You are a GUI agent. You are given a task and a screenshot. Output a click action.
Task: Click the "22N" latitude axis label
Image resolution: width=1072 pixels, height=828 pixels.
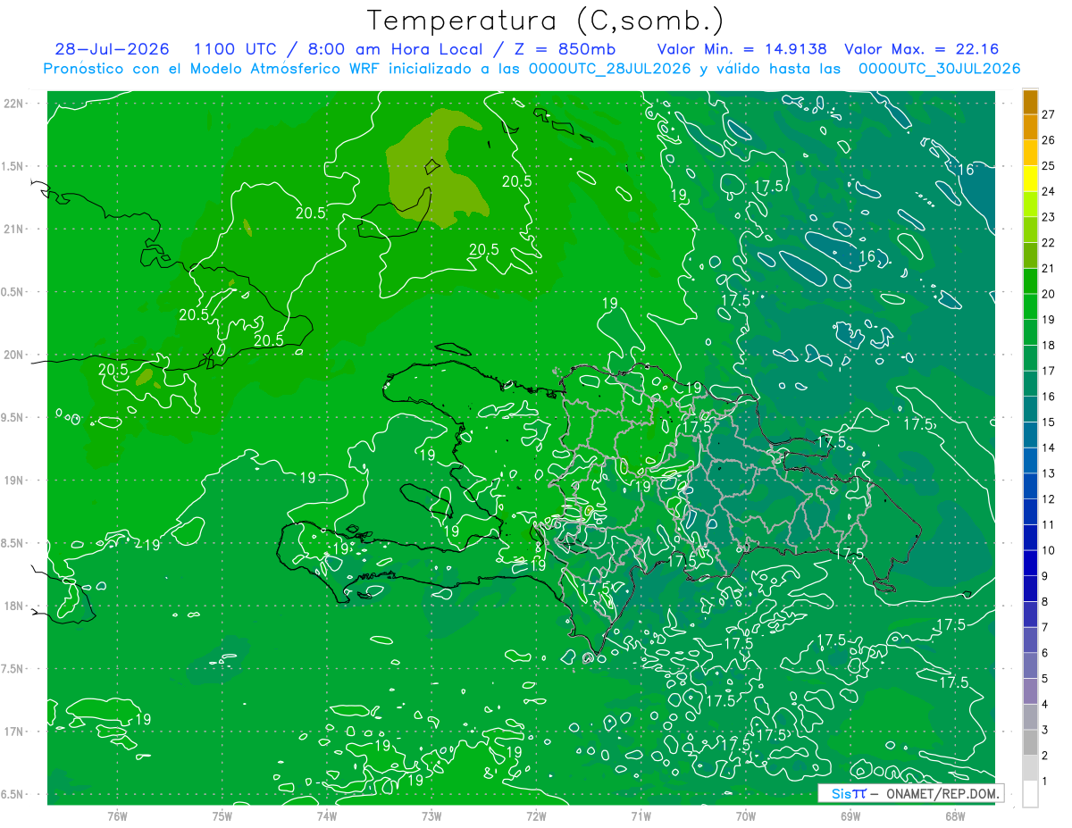(15, 103)
